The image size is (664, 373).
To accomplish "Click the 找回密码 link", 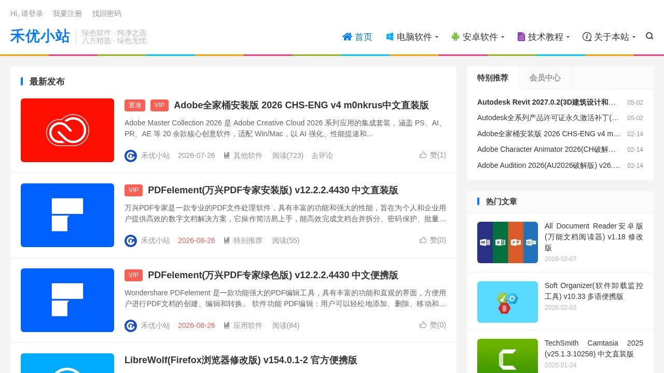I will 107,13.
